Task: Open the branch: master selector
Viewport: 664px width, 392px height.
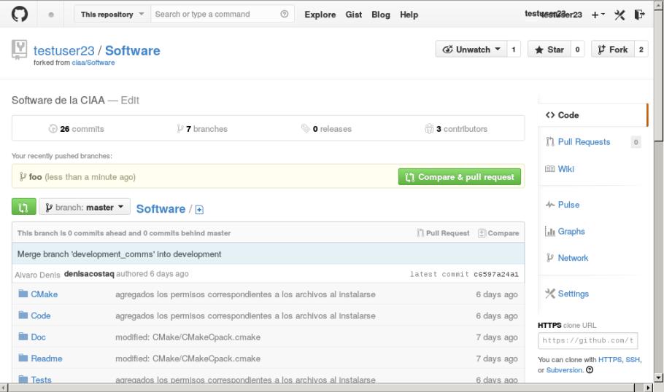Action: click(85, 207)
